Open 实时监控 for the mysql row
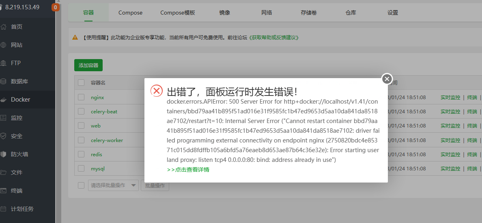The height and width of the screenshot is (223, 482). pyautogui.click(x=450, y=168)
